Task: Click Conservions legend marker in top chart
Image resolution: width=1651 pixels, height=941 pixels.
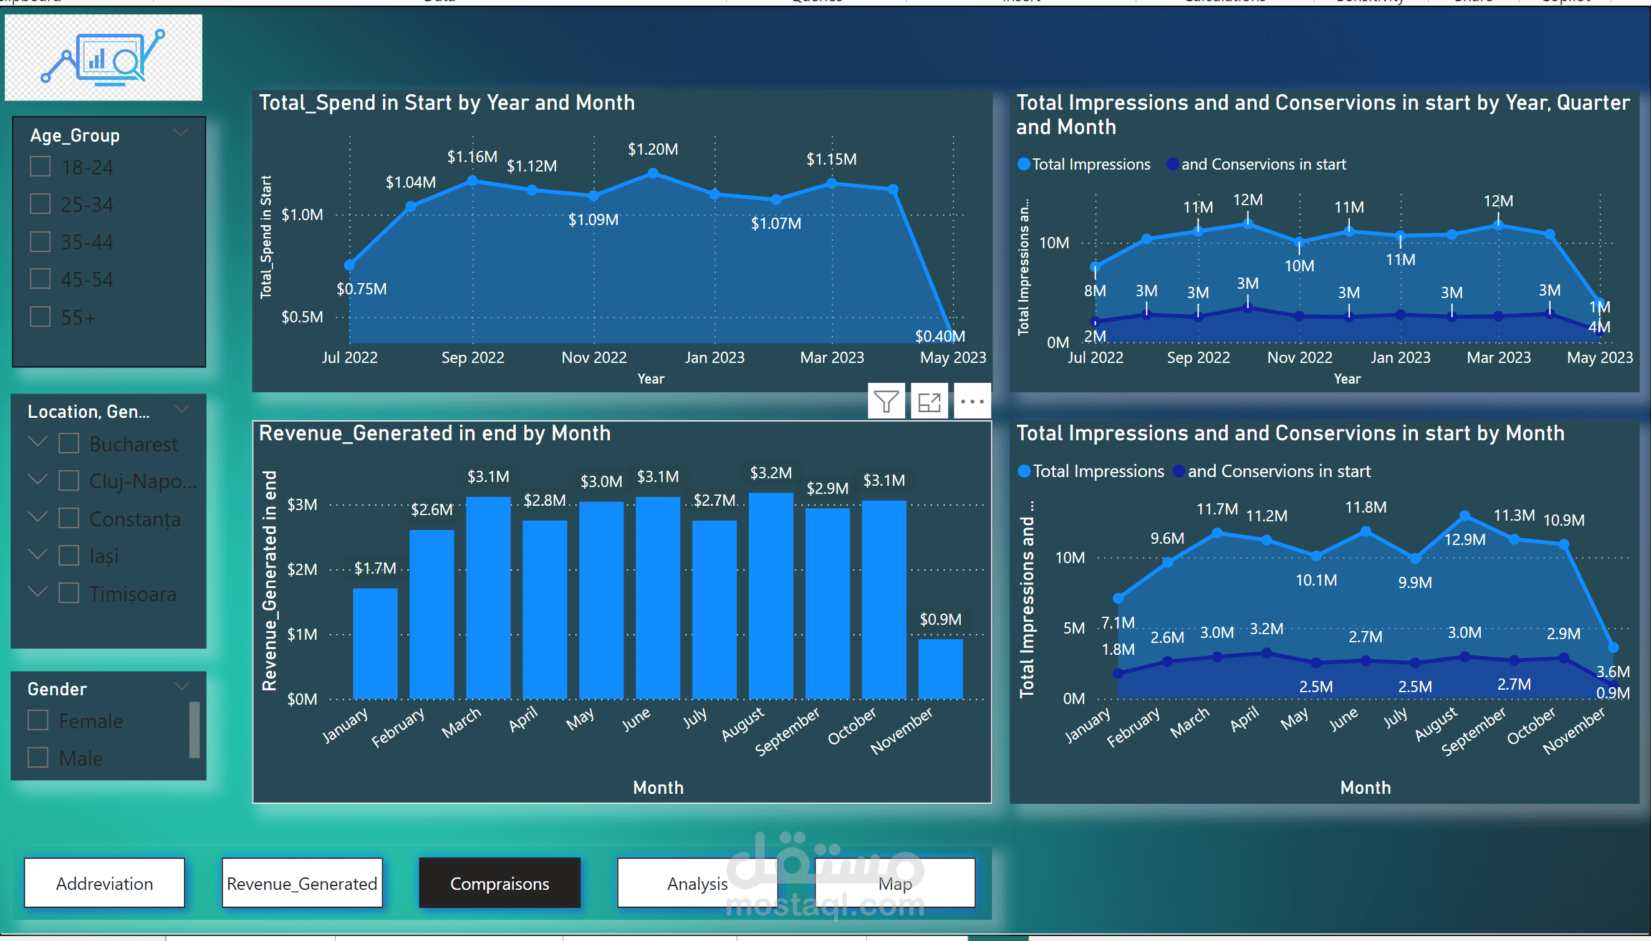Action: coord(1172,164)
